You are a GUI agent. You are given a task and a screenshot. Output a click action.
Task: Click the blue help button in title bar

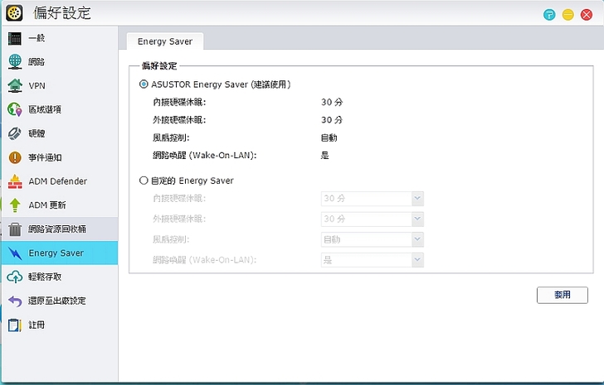[549, 14]
